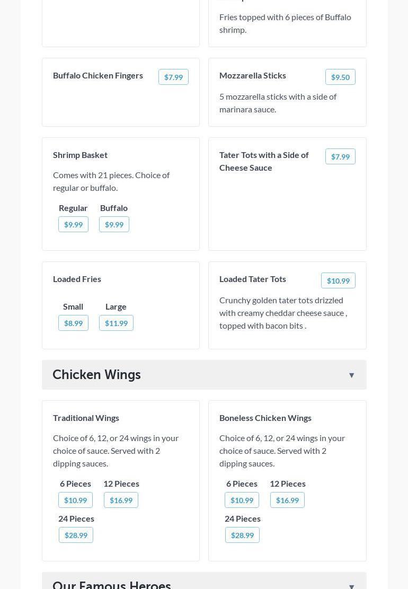Collapse the Chicken Wings section arrow

tap(351, 375)
